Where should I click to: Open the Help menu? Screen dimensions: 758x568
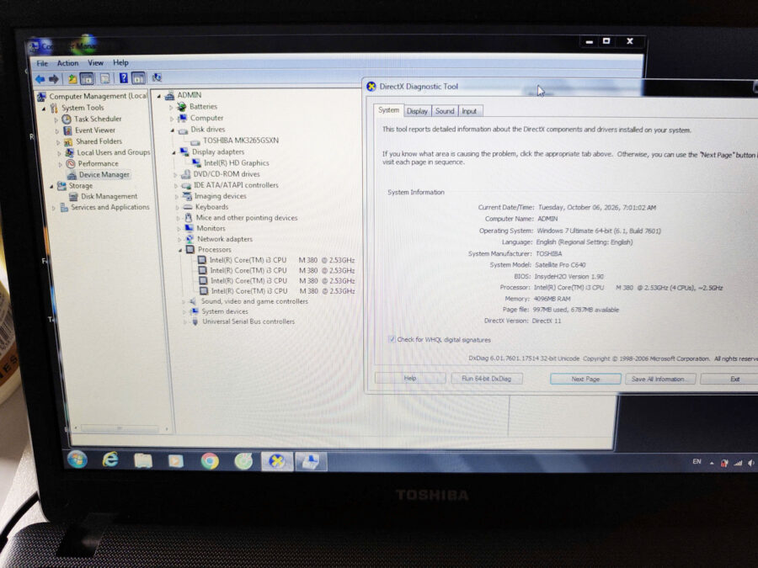coord(120,62)
